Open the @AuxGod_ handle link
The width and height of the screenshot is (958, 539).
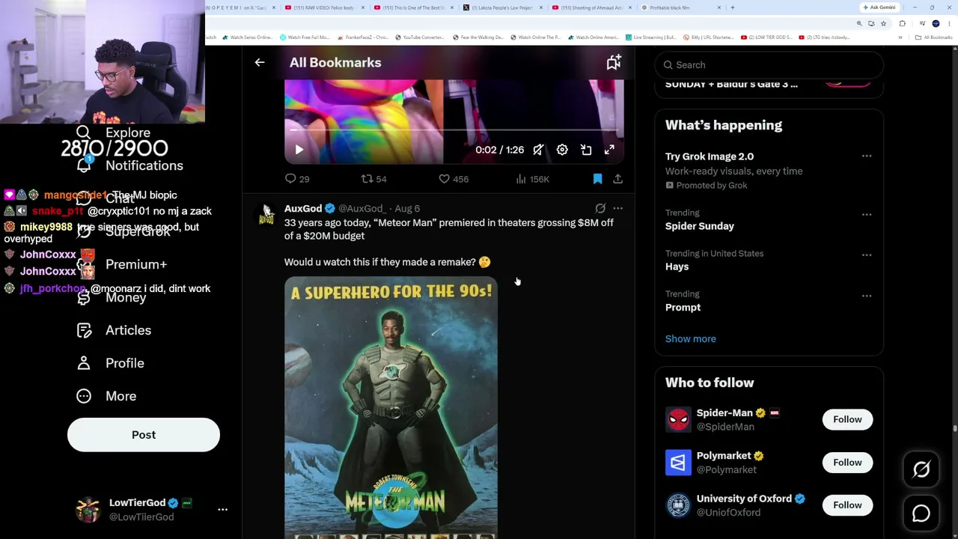tap(362, 209)
